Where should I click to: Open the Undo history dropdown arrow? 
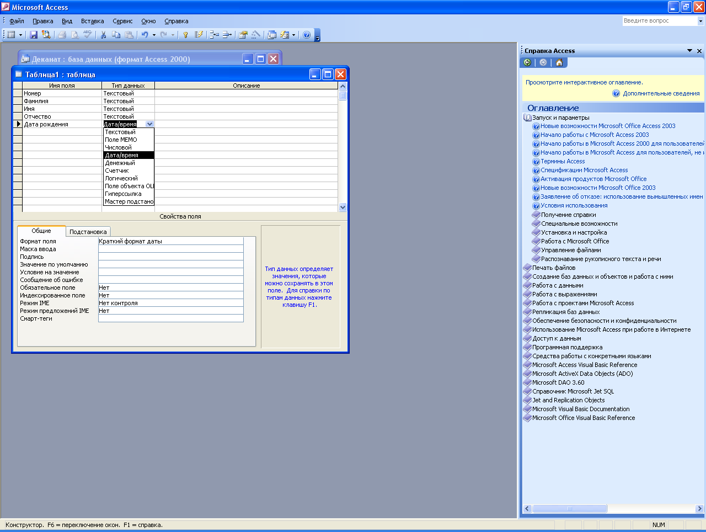coord(154,35)
